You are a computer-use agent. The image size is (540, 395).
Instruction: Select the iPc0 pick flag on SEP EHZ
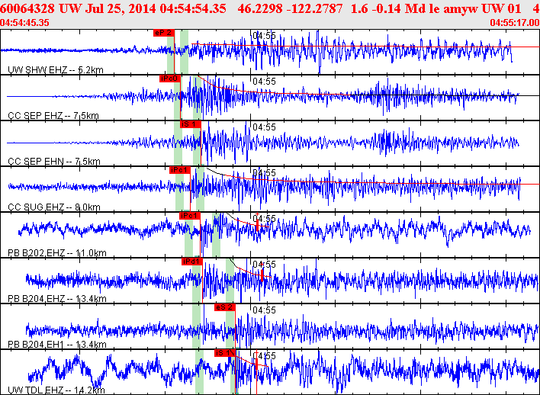point(170,79)
